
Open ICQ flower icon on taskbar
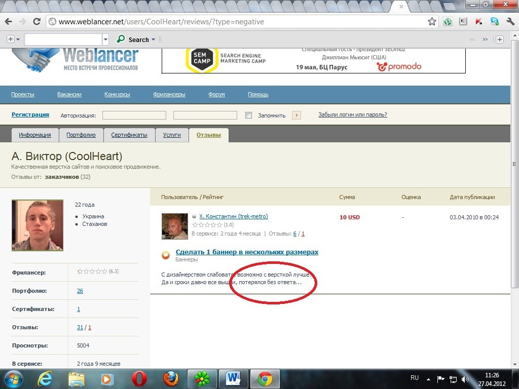[202, 379]
